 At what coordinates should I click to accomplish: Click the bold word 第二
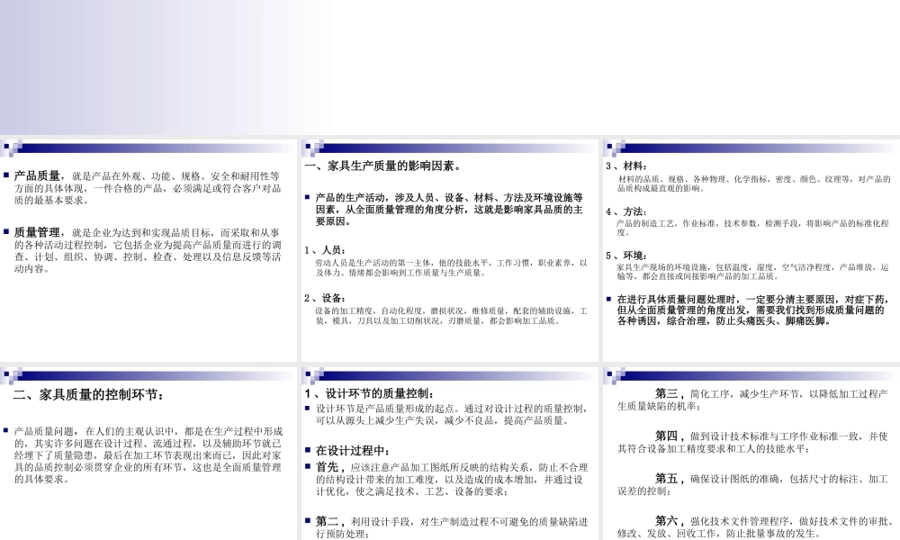click(x=328, y=522)
